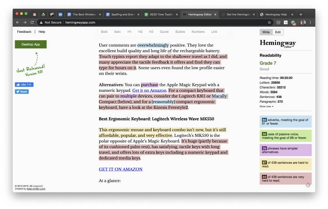Close the Spelling and Grammar tab

click(x=139, y=14)
